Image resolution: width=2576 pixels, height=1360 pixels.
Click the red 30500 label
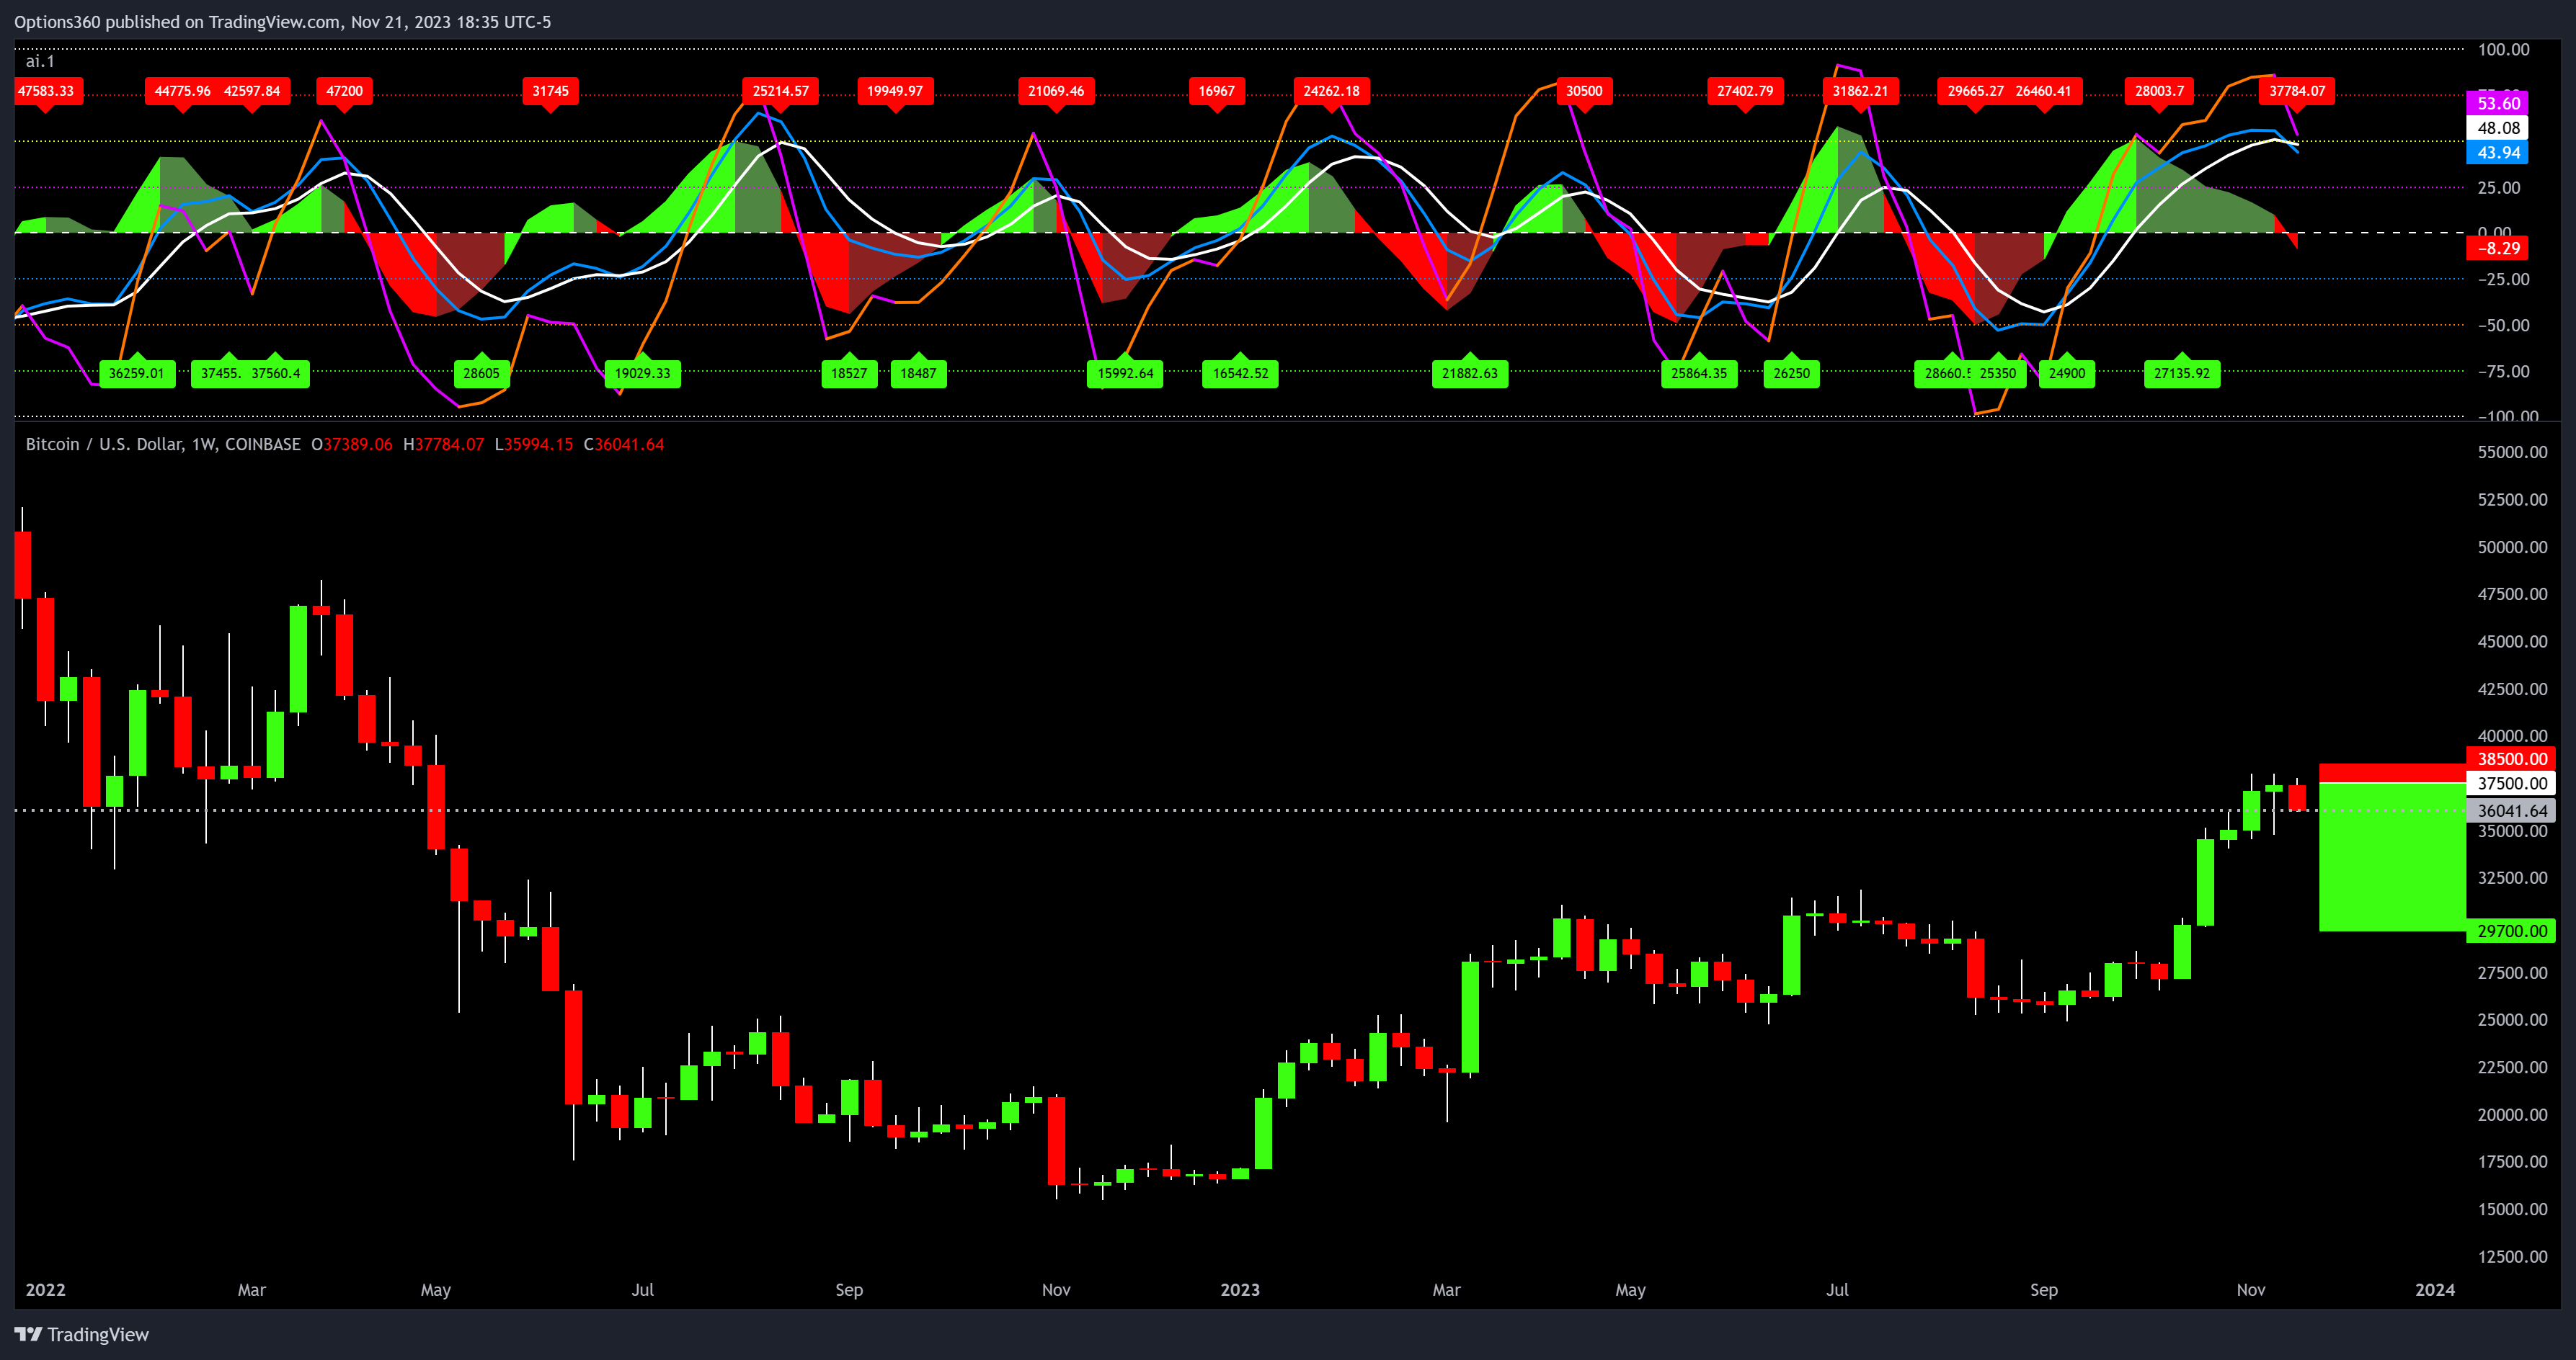coord(1584,91)
